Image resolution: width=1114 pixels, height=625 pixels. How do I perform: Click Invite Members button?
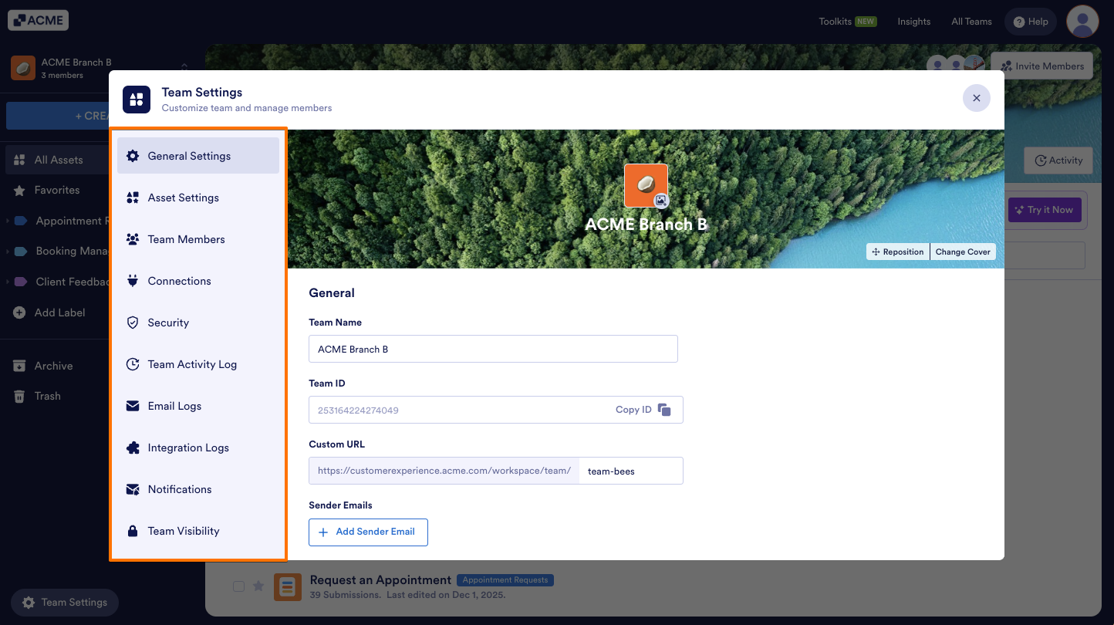coord(1041,66)
